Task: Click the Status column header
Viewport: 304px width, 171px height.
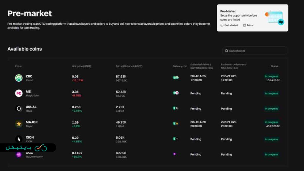Action: coord(274,66)
